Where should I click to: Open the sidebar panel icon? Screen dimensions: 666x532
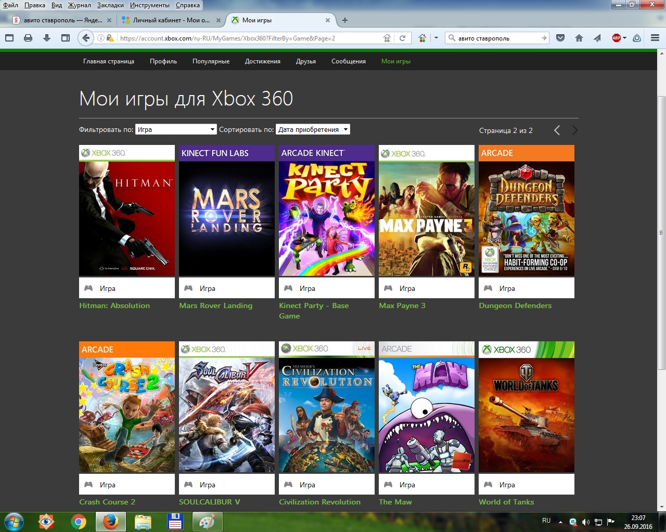66,38
